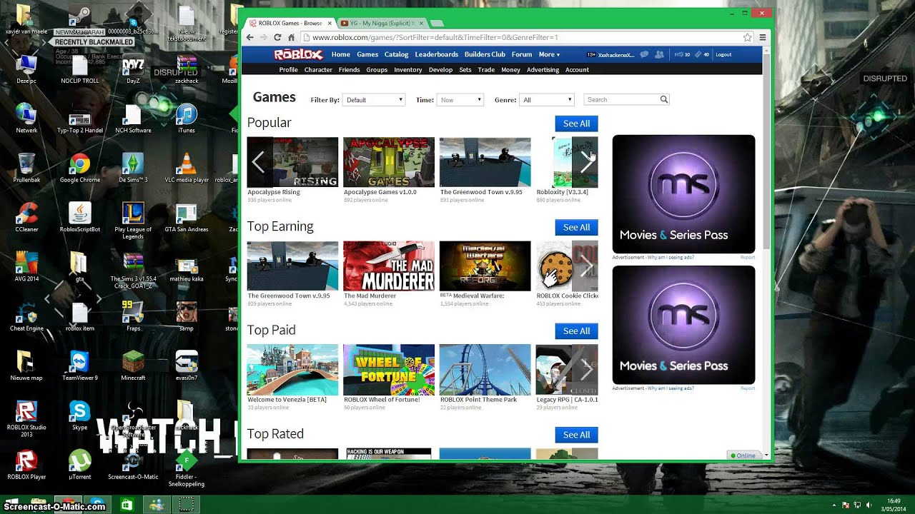Click the search magnifier icon
915x514 pixels.
(x=663, y=100)
